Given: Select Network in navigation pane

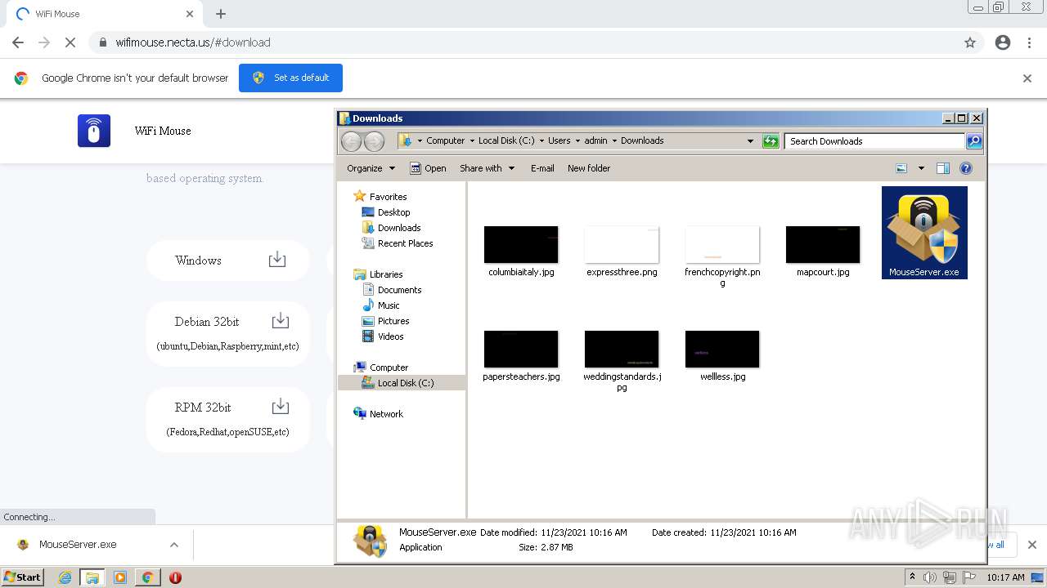Looking at the screenshot, I should 386,414.
